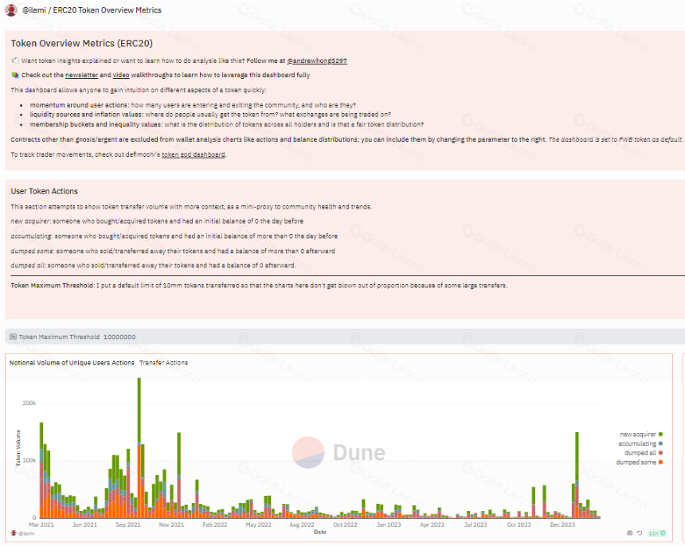Toggle the 'new acquirer' legend series
This screenshot has width=685, height=546.
(x=641, y=435)
